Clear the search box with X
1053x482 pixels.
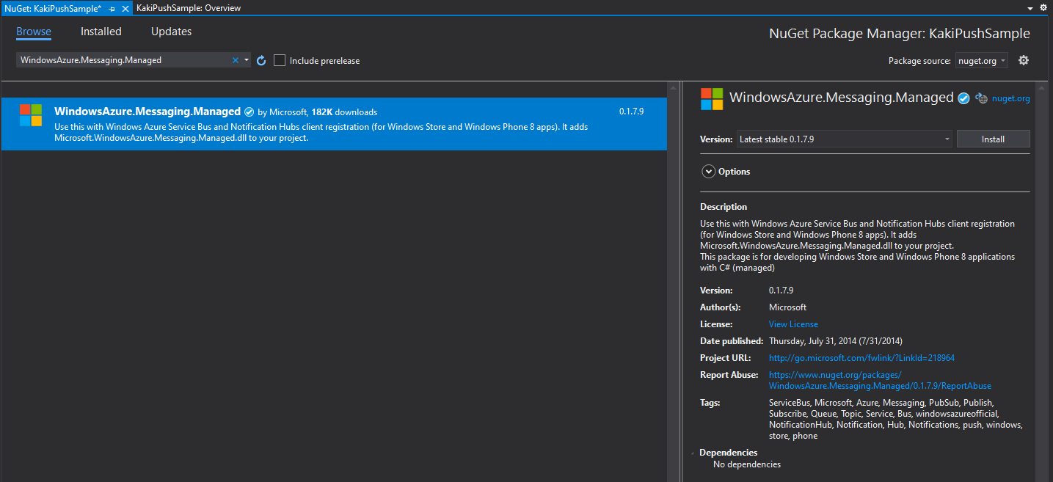(236, 60)
